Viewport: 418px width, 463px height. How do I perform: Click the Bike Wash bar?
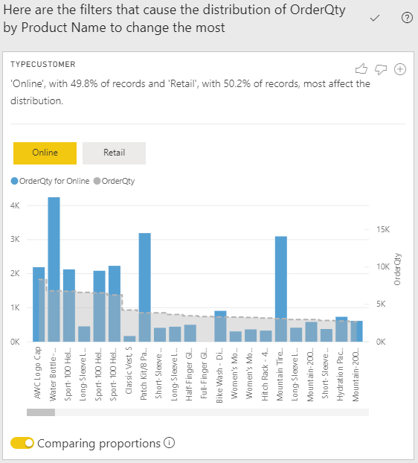pos(220,326)
